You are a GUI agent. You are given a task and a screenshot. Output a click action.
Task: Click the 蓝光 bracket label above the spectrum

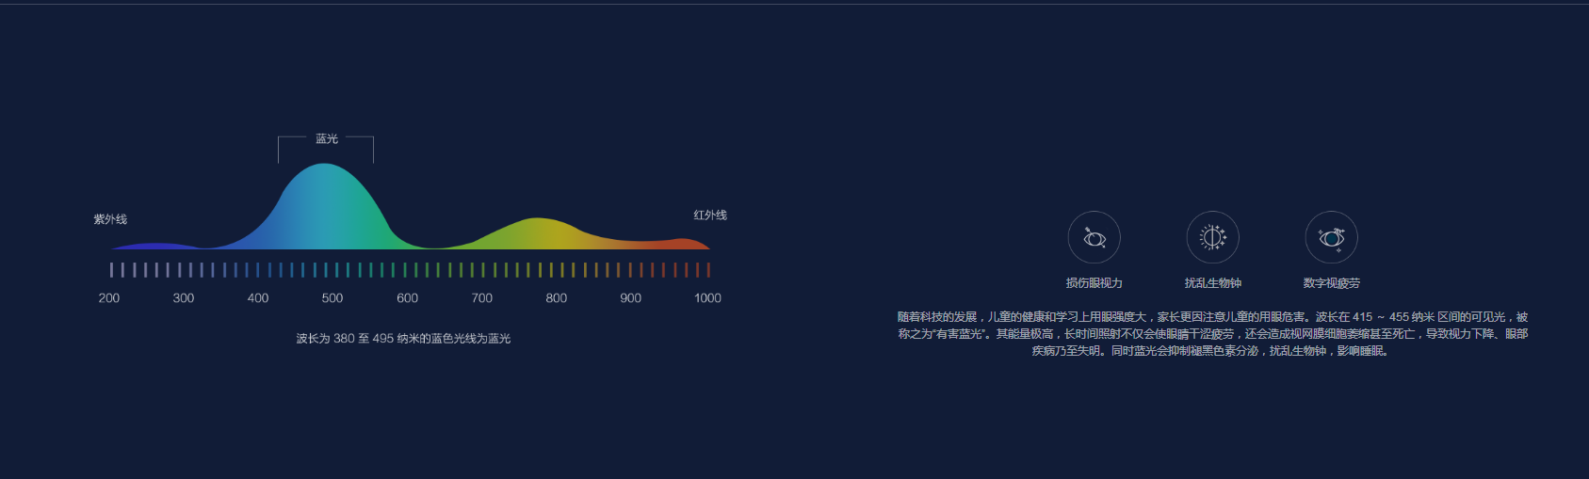(326, 139)
